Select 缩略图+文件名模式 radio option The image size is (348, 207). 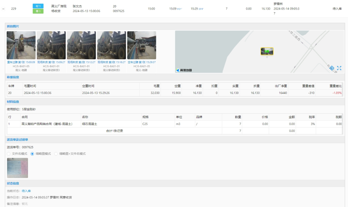click(56, 154)
